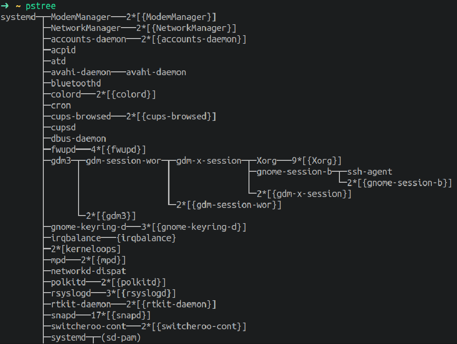Click the tilde directory indicator
Viewport: 457px width, 344px height.
18,6
